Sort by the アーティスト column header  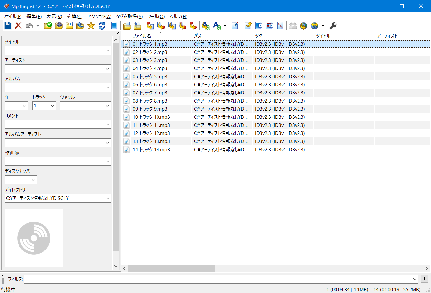403,36
